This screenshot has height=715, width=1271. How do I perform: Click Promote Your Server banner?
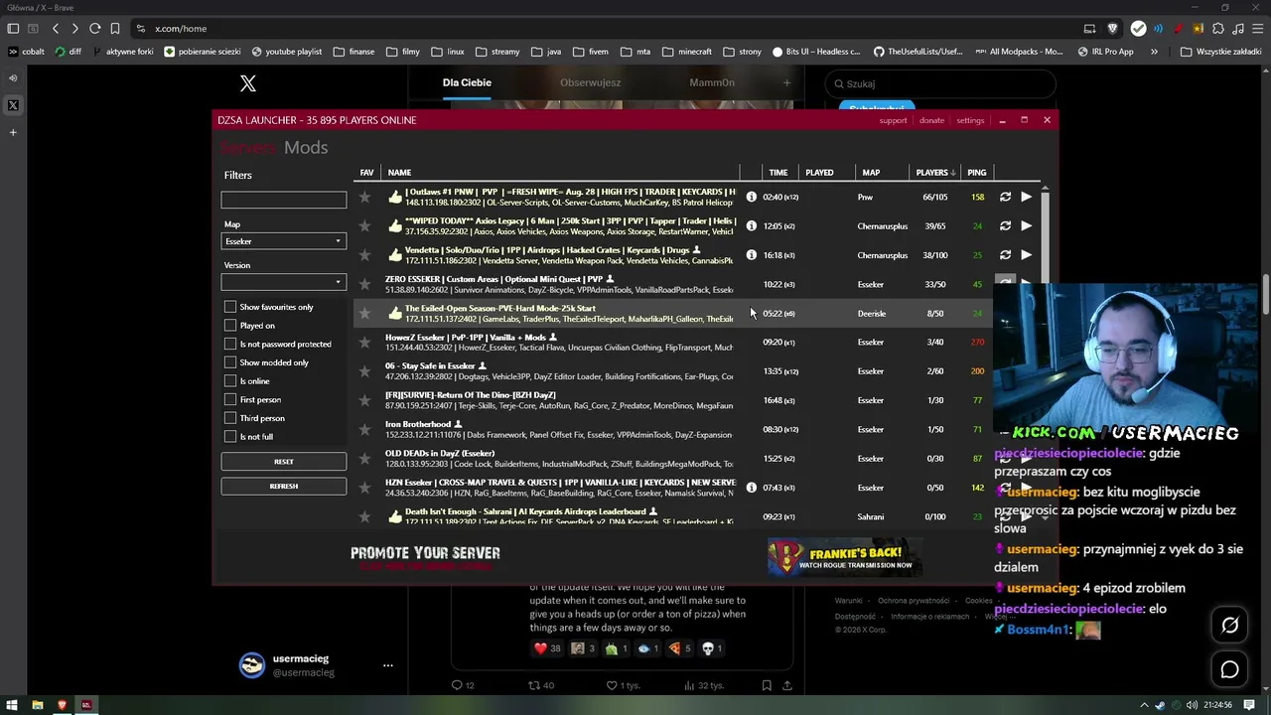tap(425, 557)
